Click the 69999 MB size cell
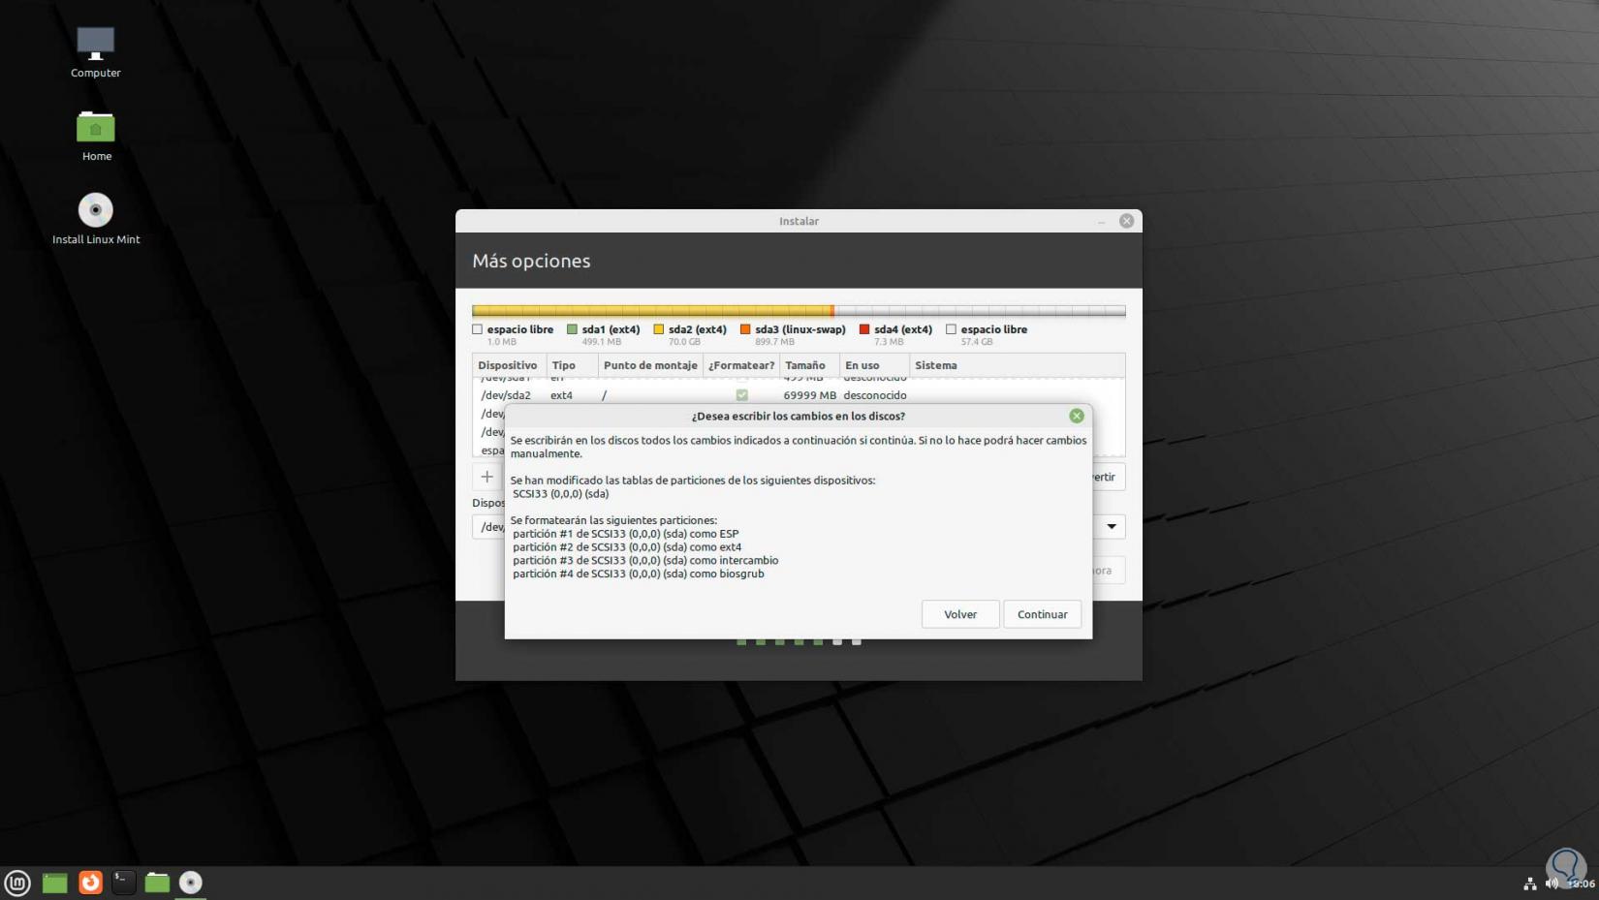 click(809, 395)
